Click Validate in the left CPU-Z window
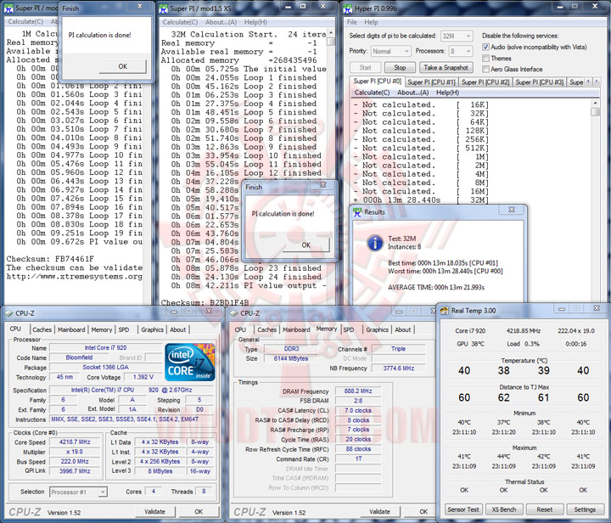The height and width of the screenshot is (523, 611). pyautogui.click(x=154, y=511)
